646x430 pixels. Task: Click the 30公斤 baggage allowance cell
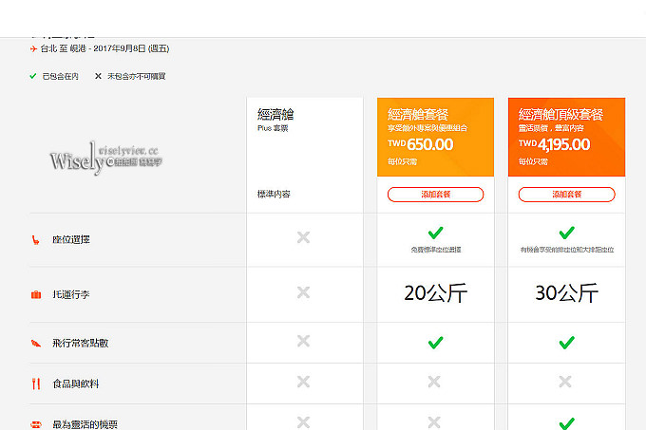[566, 293]
